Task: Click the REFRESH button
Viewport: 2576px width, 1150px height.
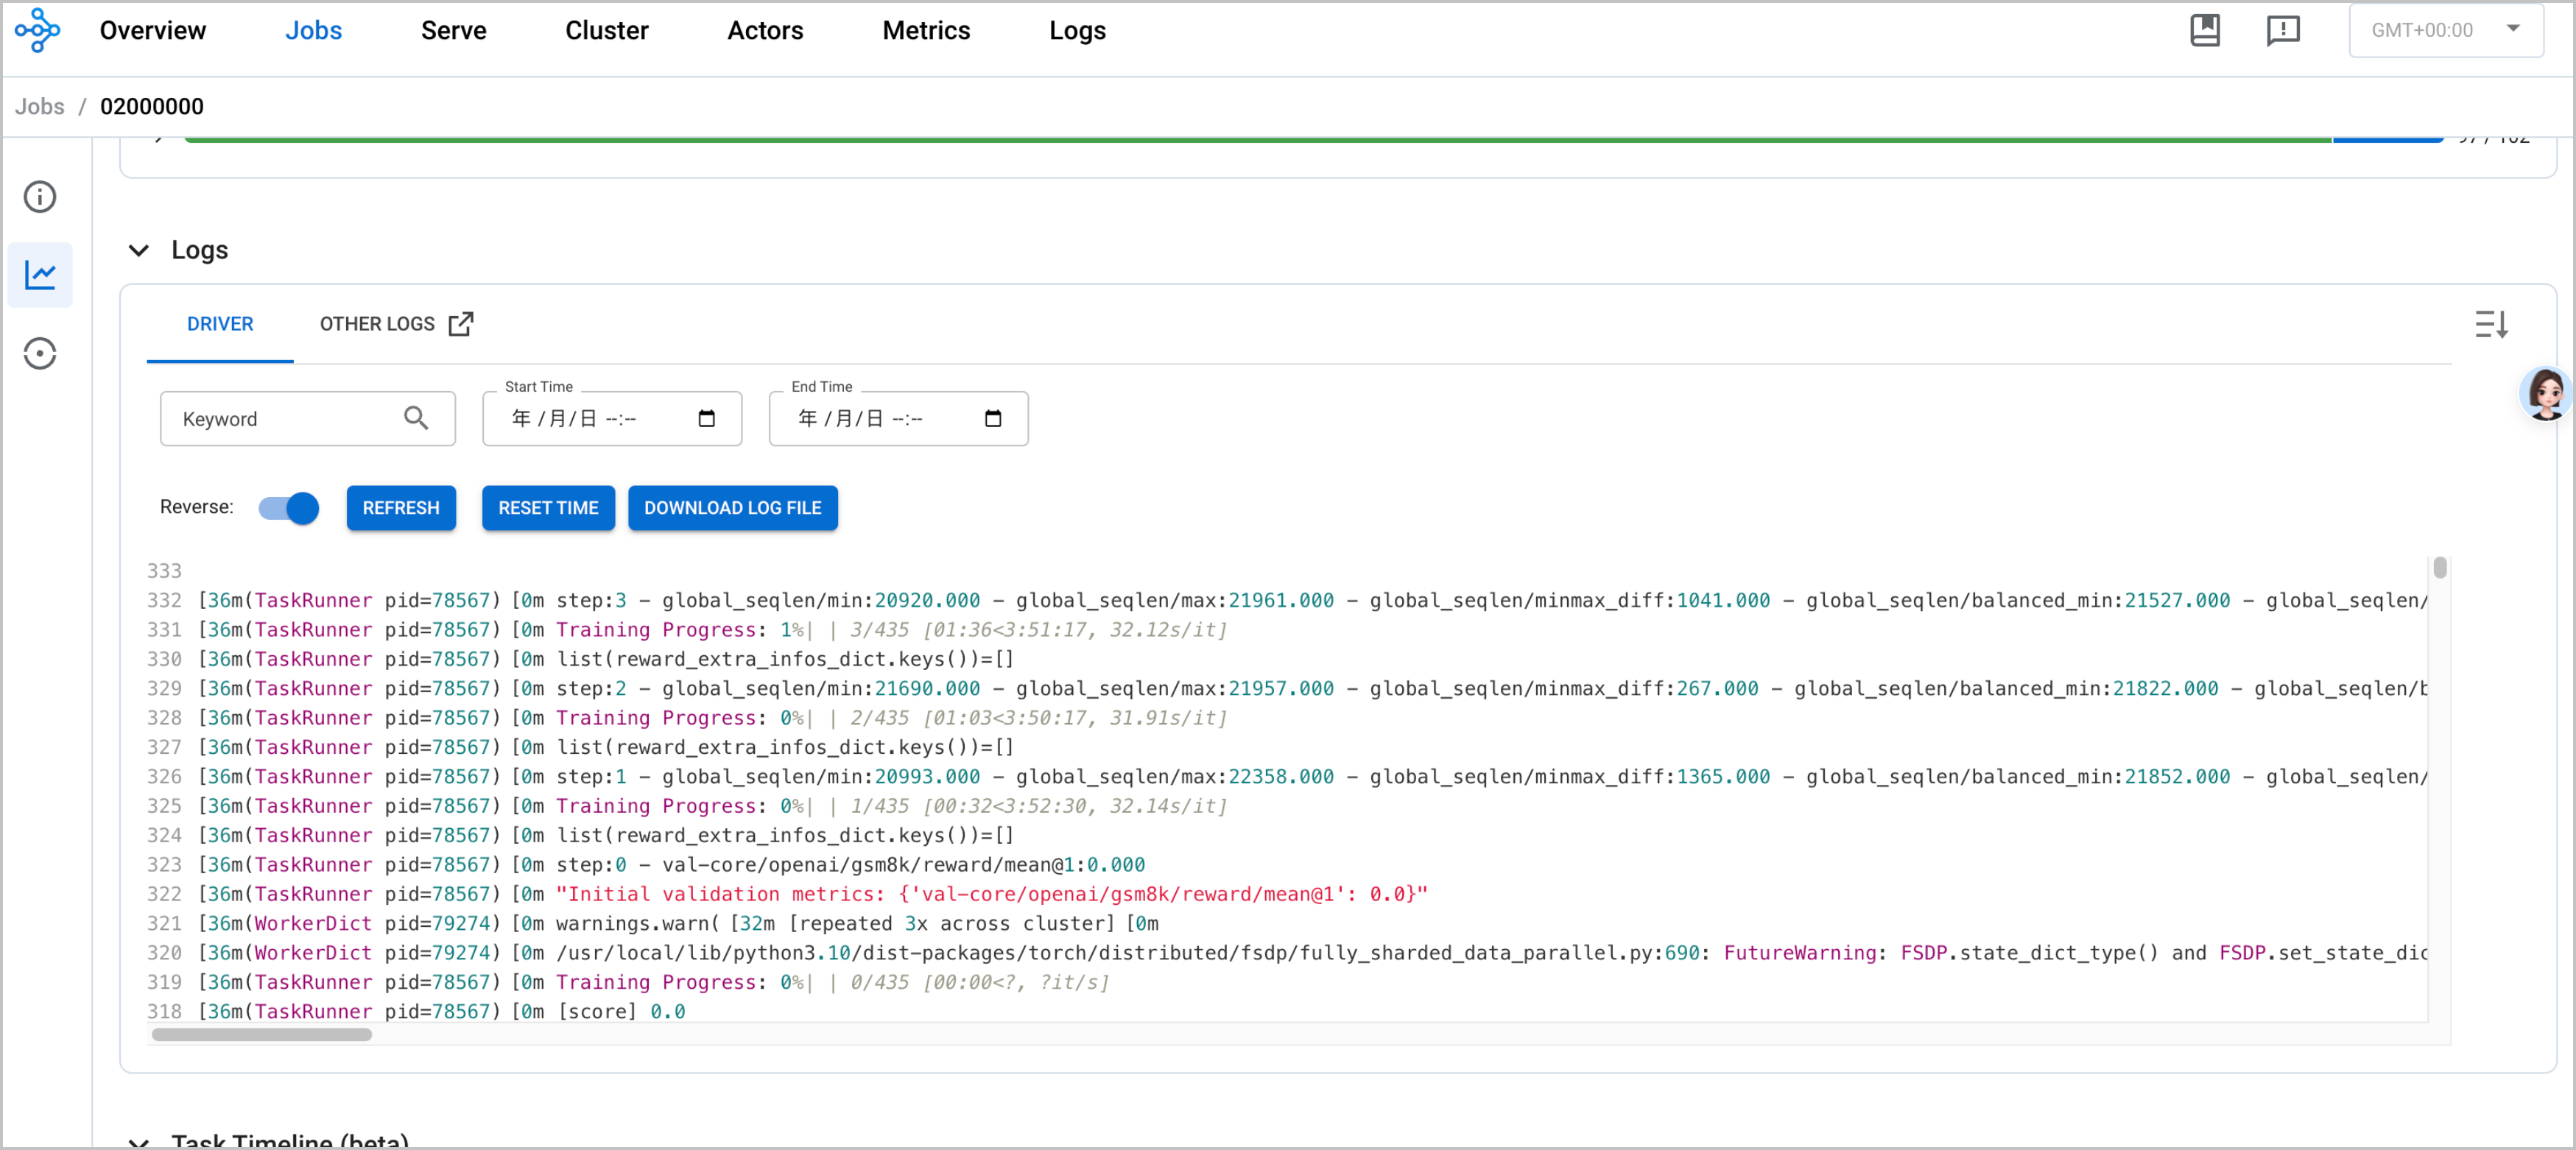Action: pyautogui.click(x=401, y=508)
